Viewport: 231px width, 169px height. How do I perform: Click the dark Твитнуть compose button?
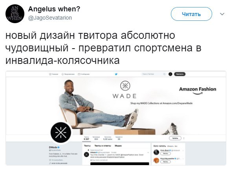[x=180, y=74]
